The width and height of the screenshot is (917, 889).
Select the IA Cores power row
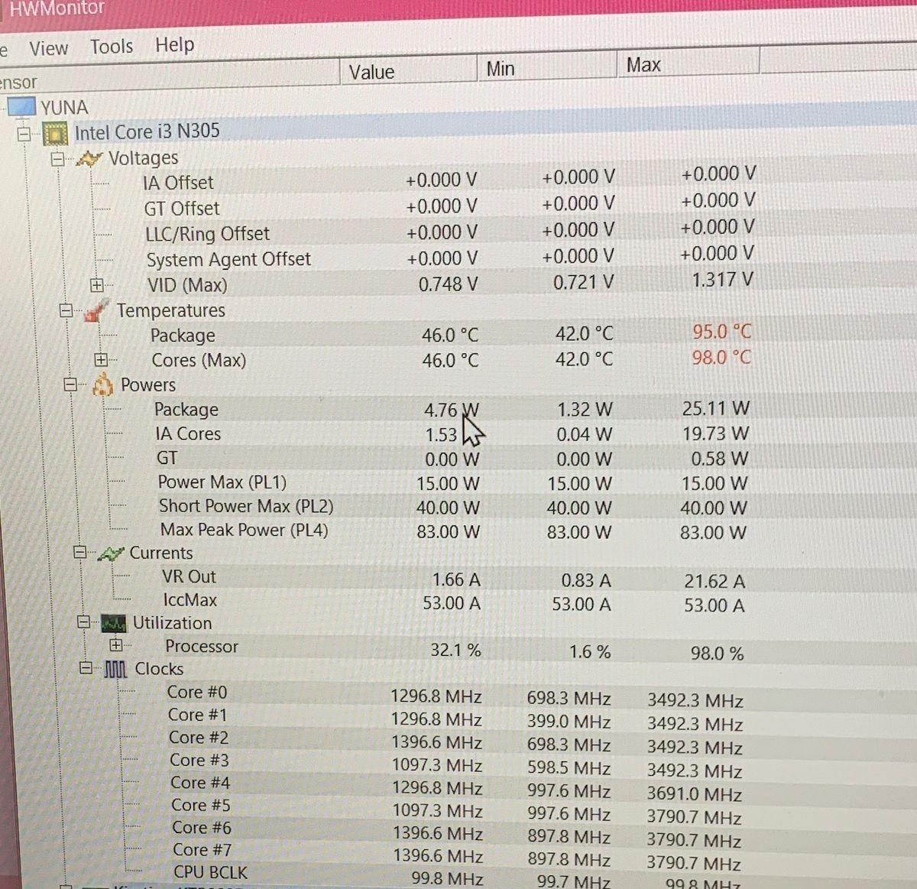[x=188, y=434]
